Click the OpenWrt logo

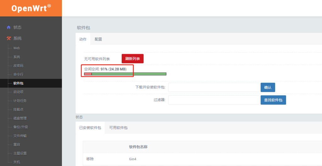[31, 8]
